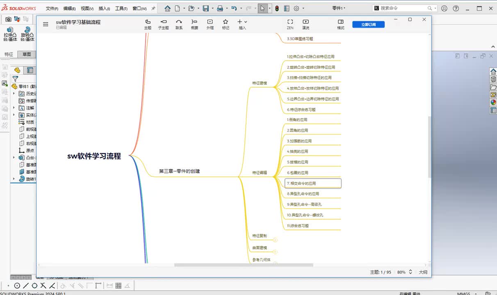This screenshot has width=497, height=295.
Task: Click the rebuild traffic light icon
Action: tap(277, 8)
